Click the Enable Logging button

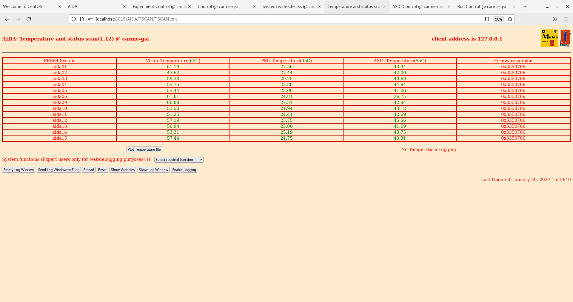184,170
